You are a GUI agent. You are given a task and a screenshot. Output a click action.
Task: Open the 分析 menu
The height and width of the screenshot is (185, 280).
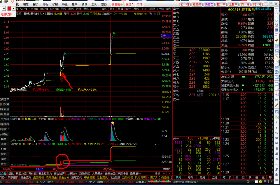45,4
